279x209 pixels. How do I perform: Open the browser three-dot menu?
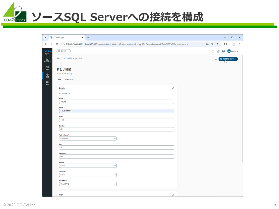[x=239, y=44]
